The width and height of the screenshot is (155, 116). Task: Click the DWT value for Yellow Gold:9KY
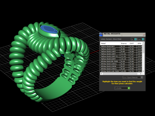(132, 46)
